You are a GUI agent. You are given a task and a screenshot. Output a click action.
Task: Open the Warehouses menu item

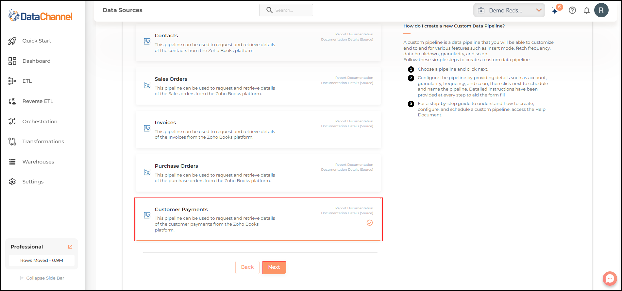[x=38, y=162]
